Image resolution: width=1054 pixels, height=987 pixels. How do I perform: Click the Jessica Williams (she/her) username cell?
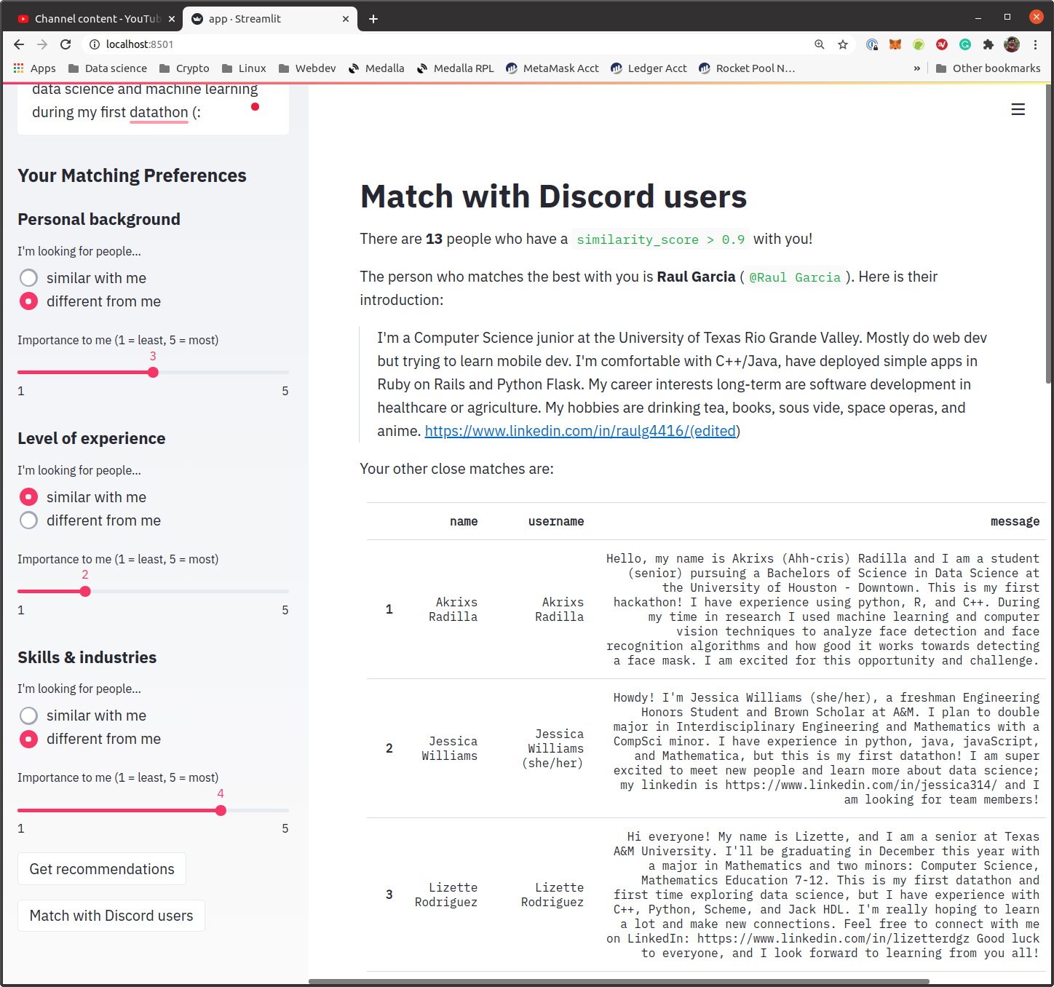coord(552,748)
